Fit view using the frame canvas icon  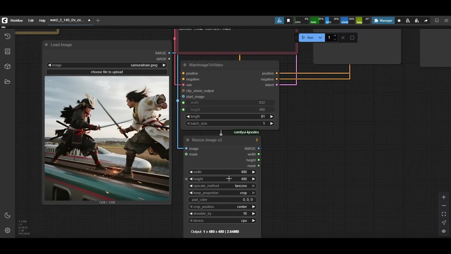point(444,214)
